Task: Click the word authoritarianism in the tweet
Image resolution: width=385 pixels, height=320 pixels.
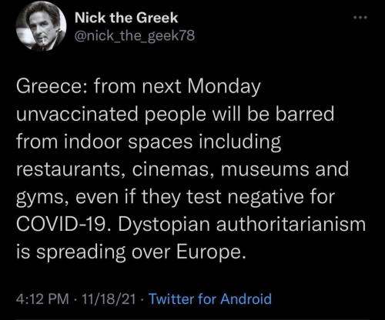Action: 291,225
